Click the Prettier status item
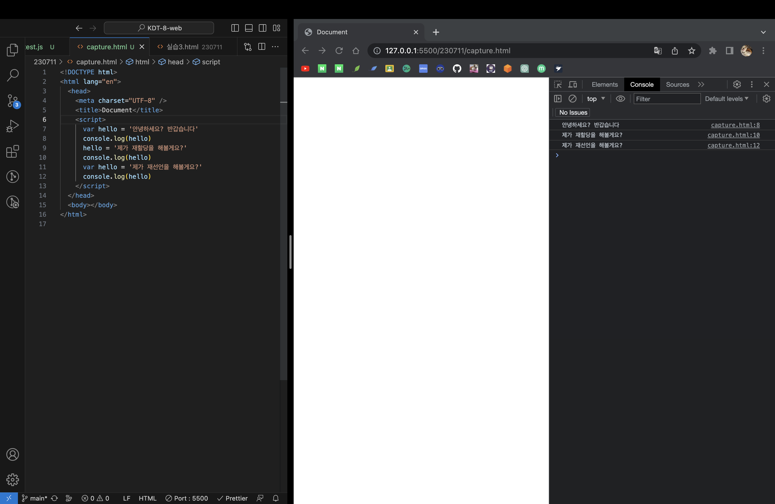The width and height of the screenshot is (775, 504). (x=232, y=498)
